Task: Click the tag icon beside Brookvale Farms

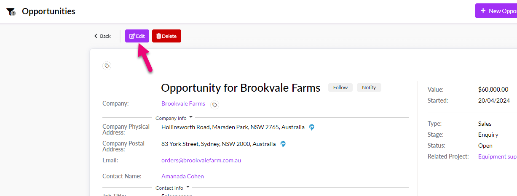Action: pyautogui.click(x=215, y=105)
